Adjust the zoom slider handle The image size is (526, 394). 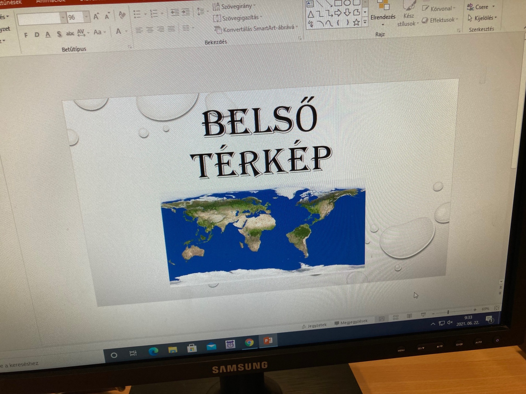448,312
